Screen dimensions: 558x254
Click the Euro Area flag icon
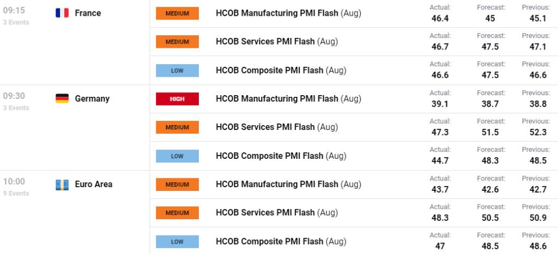pos(62,184)
